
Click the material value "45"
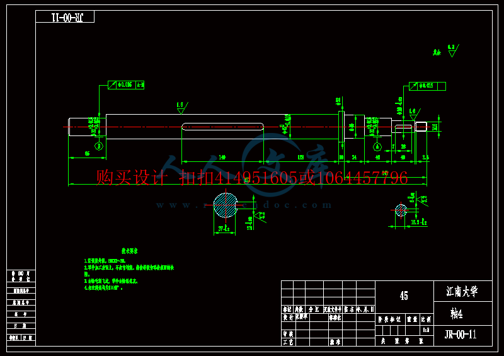(404, 296)
